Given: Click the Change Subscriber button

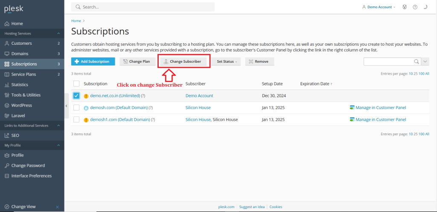Looking at the screenshot, I should click(184, 61).
